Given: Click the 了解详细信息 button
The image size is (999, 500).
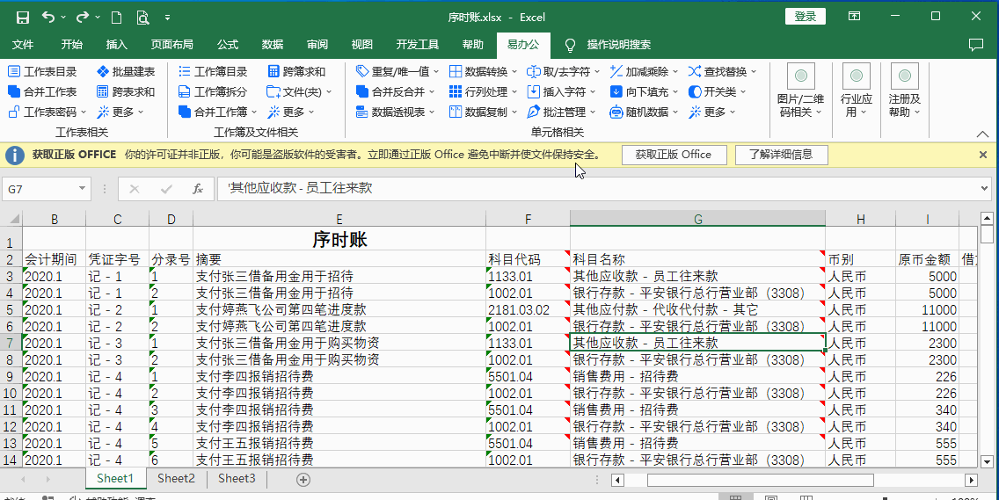Looking at the screenshot, I should (781, 154).
